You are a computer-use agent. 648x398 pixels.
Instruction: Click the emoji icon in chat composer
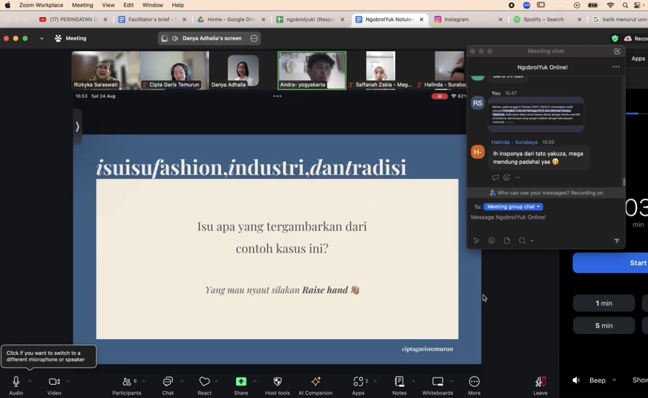(491, 241)
